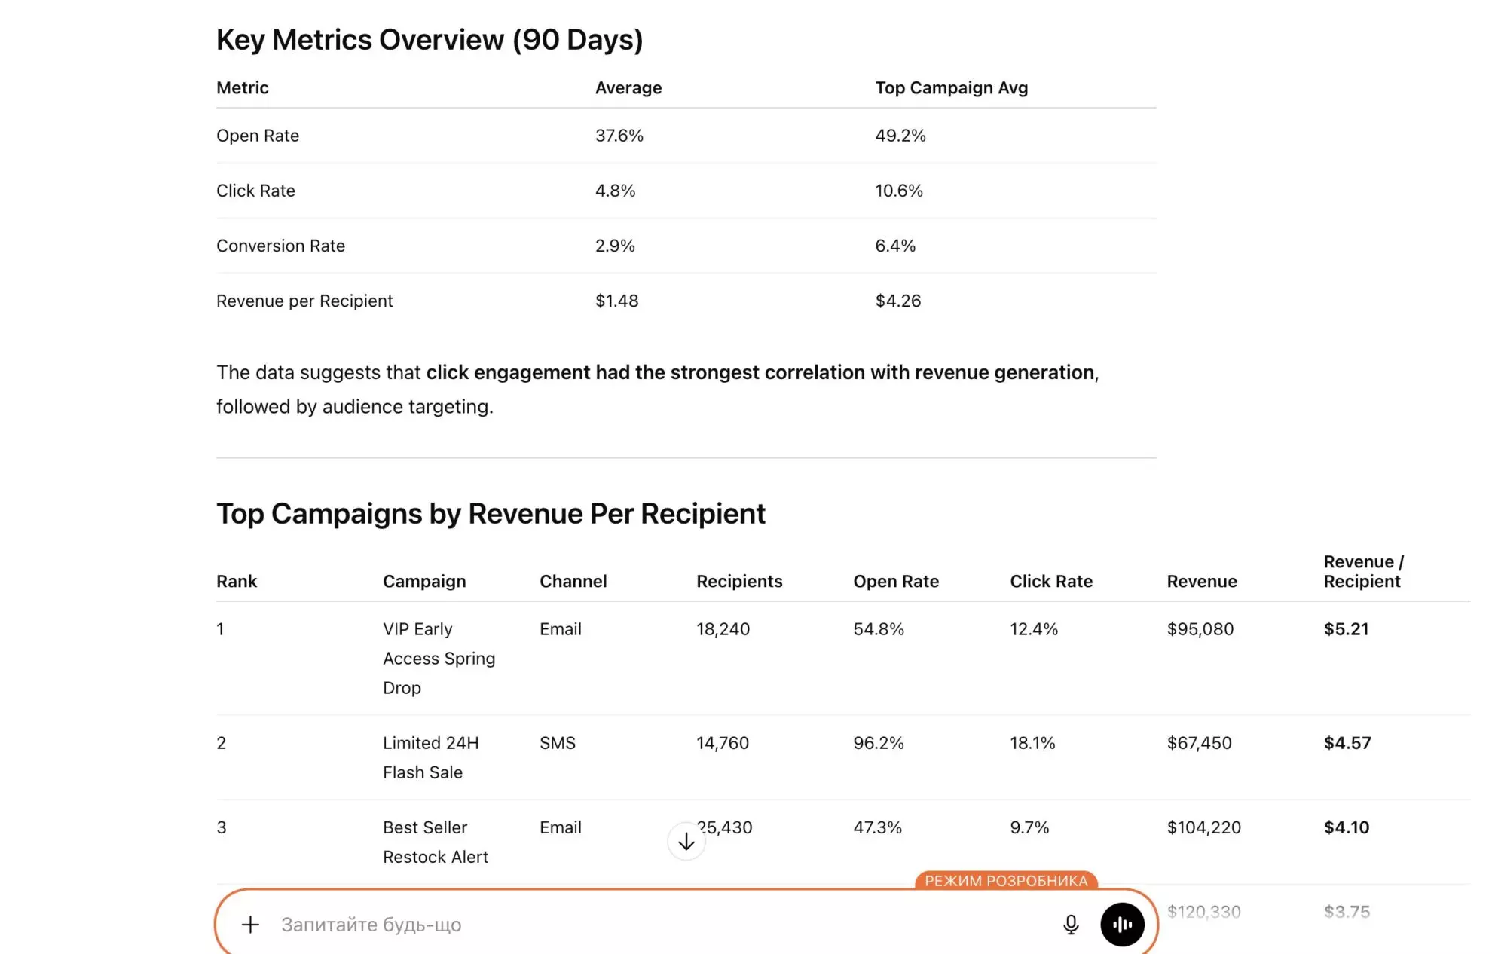Click inside the "Запитайте будь-що" input field
The width and height of the screenshot is (1492, 954).
pyautogui.click(x=527, y=924)
